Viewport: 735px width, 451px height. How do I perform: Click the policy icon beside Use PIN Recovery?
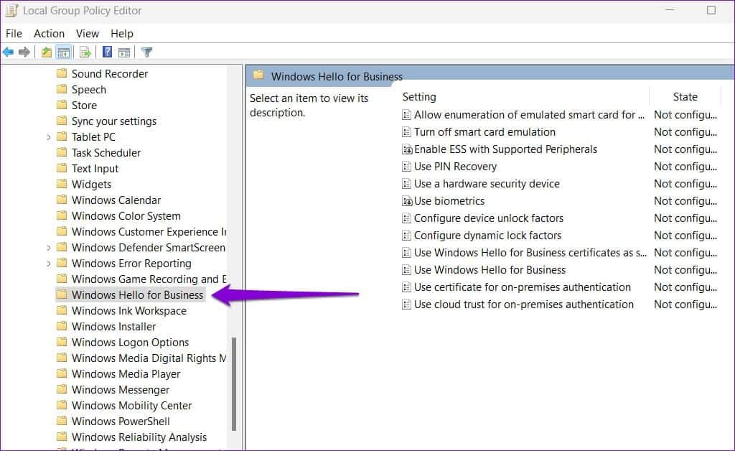[406, 167]
